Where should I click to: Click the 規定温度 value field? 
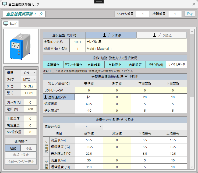[30, 125]
